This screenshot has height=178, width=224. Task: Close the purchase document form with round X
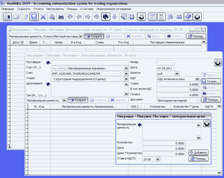[218, 63]
